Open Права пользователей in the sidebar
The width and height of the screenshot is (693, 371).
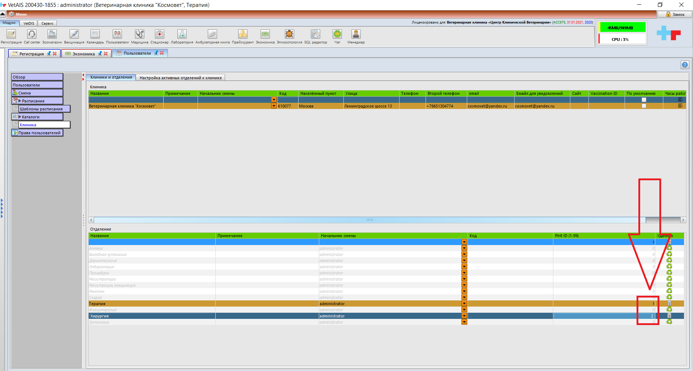pos(37,133)
